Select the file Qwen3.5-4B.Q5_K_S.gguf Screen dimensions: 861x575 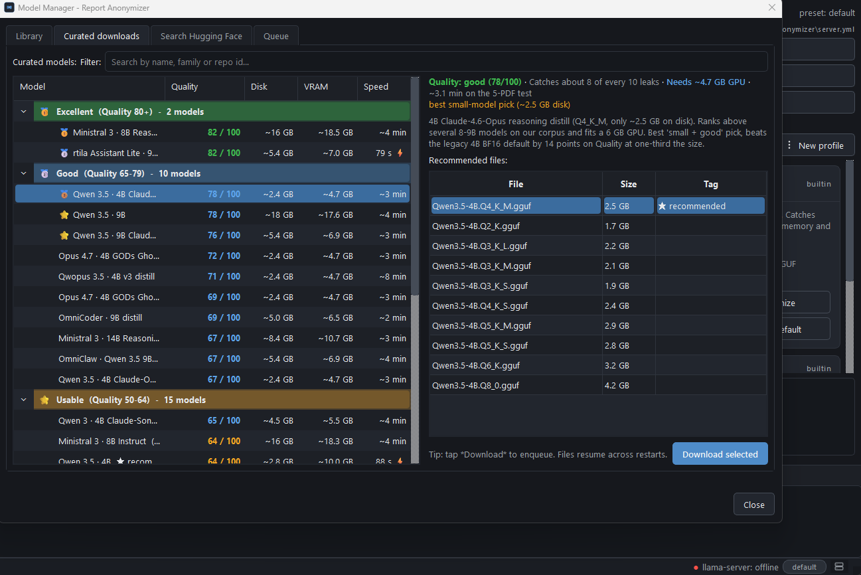click(516, 345)
